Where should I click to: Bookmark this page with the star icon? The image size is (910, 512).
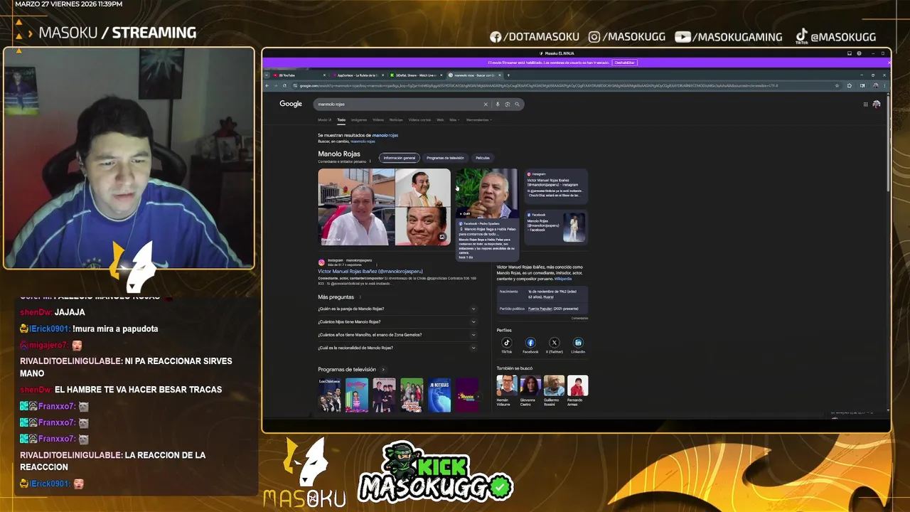(837, 86)
